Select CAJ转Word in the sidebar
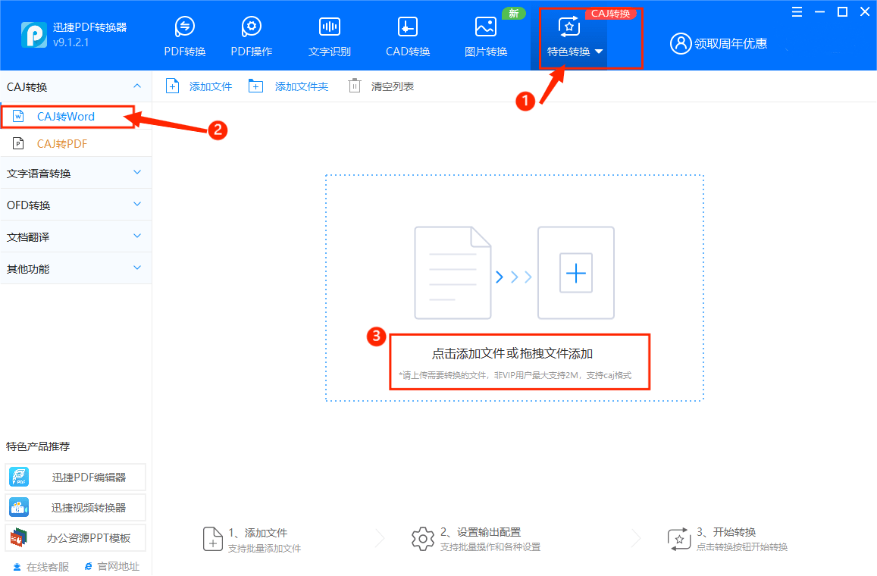 67,116
